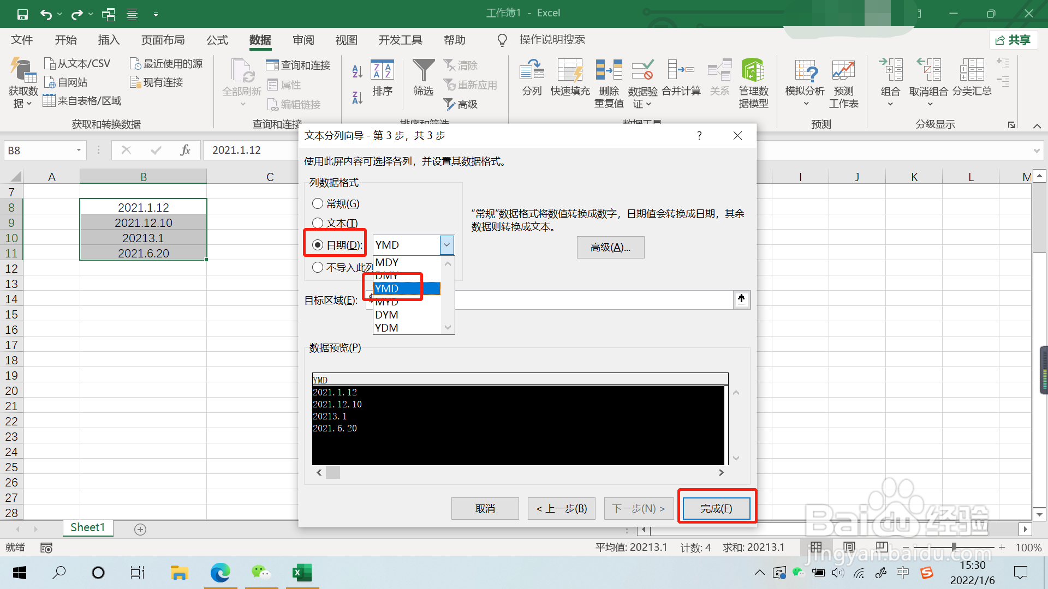Select the 日期(D) radio button

318,245
